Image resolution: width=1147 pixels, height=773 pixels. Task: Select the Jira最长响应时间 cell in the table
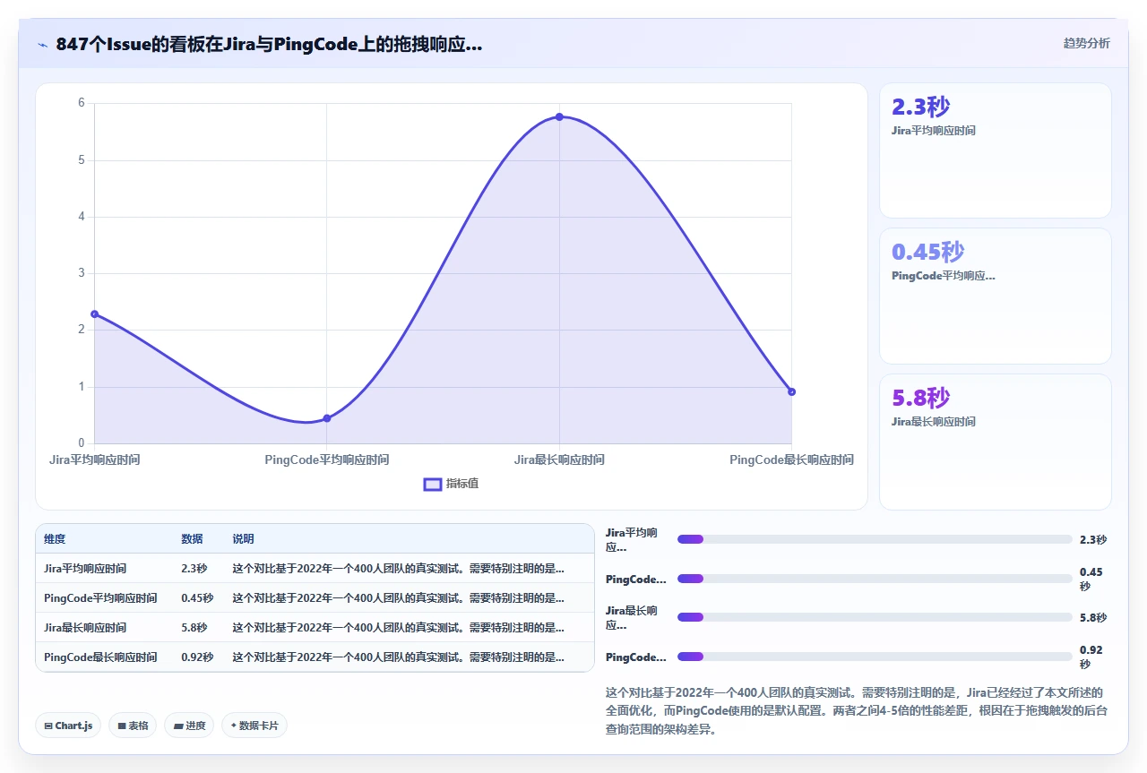[x=85, y=627]
